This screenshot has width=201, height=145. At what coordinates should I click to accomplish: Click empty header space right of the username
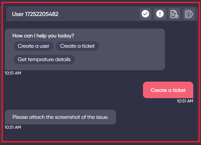tap(100, 14)
